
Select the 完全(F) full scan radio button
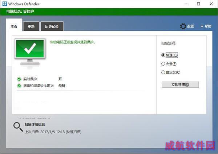163,64
